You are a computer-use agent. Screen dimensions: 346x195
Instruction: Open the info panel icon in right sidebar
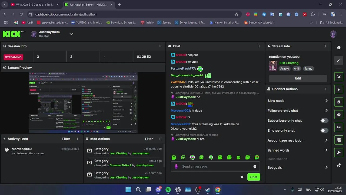click(339, 48)
